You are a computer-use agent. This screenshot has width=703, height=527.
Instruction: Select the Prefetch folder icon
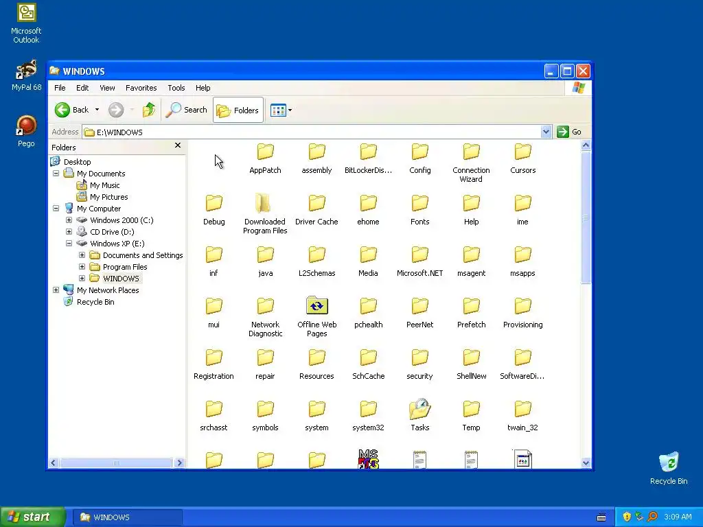(471, 307)
